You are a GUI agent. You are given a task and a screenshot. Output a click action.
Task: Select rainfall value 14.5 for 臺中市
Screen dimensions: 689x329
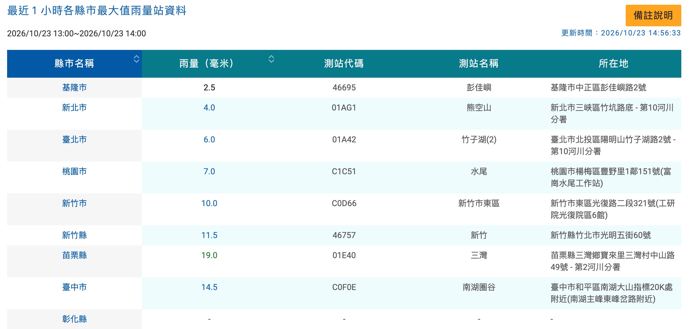click(x=209, y=287)
